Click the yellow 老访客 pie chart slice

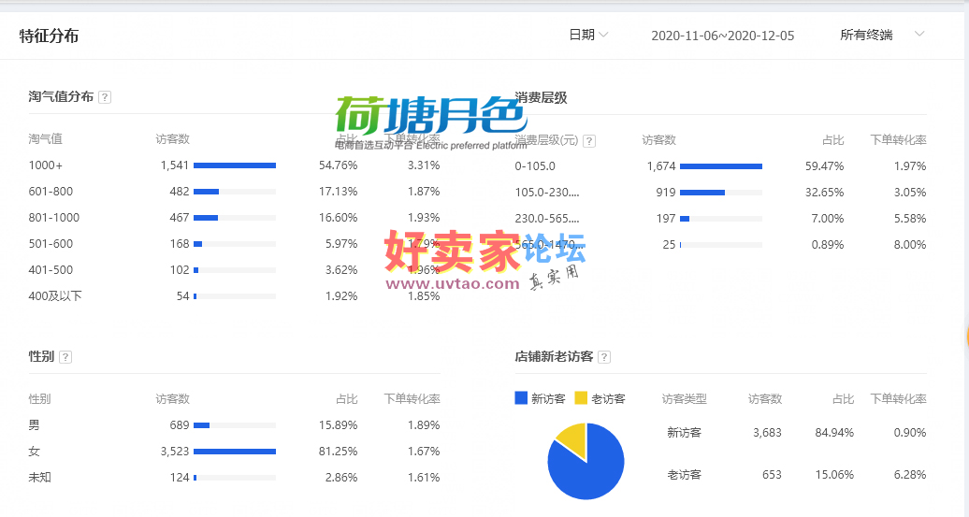click(571, 440)
